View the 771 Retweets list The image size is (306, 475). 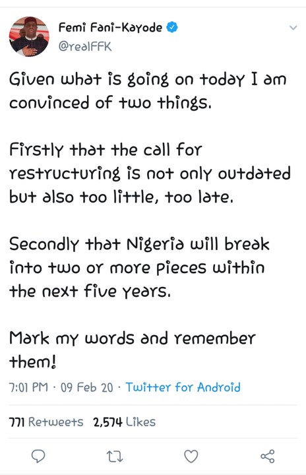(46, 422)
